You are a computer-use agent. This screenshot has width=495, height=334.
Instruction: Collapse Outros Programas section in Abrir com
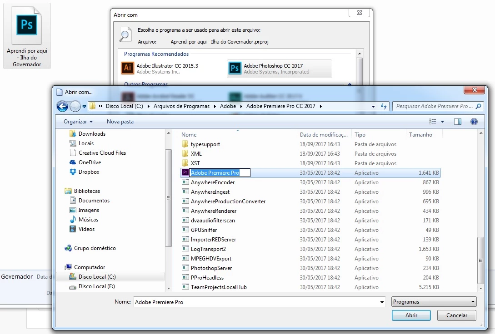[350, 84]
